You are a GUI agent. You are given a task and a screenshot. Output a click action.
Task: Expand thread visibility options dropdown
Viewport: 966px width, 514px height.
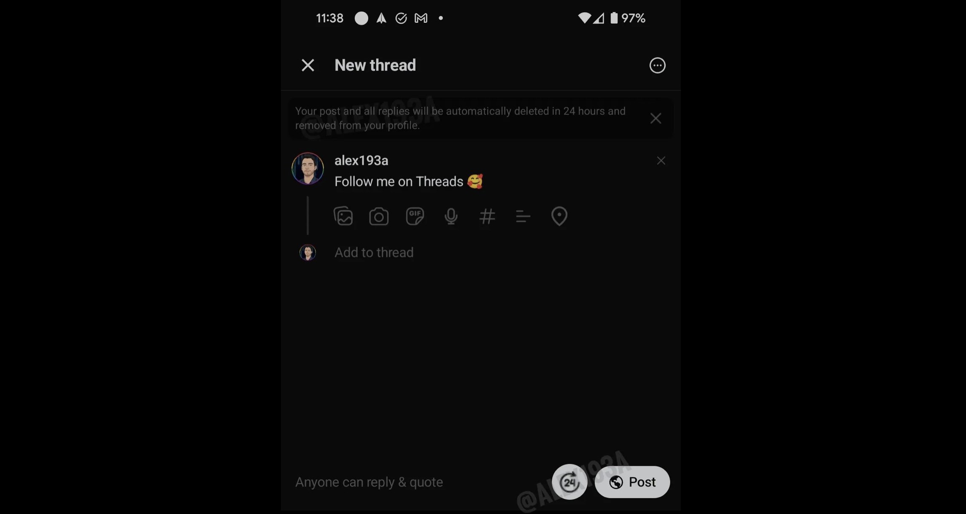pos(369,481)
